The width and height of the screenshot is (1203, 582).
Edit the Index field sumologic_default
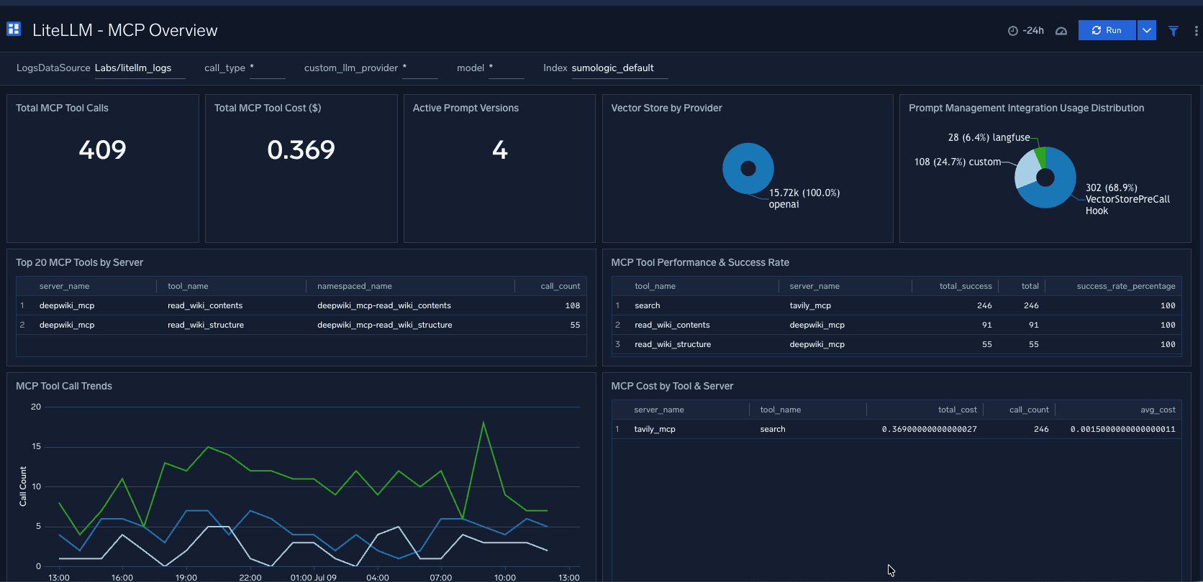(619, 68)
